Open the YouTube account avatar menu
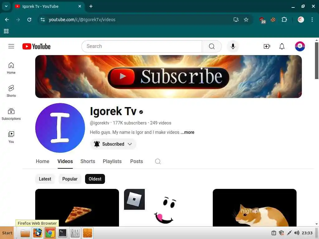319x239 pixels. 300,46
